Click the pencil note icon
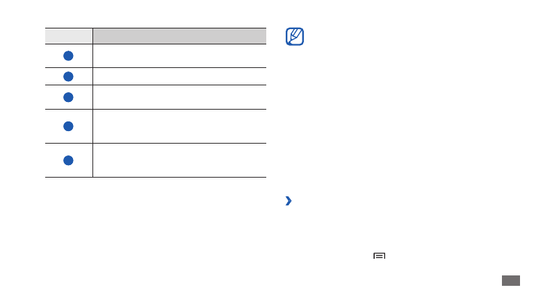 [x=295, y=37]
